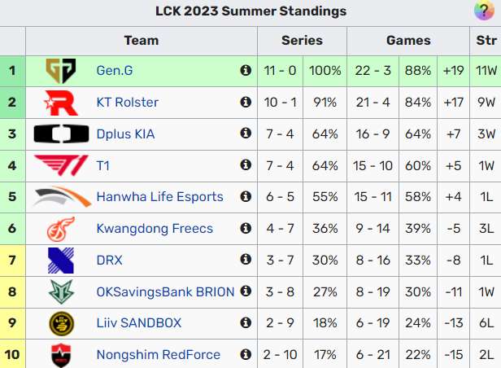Click the Kwangdong Freecs logo

[x=61, y=229]
